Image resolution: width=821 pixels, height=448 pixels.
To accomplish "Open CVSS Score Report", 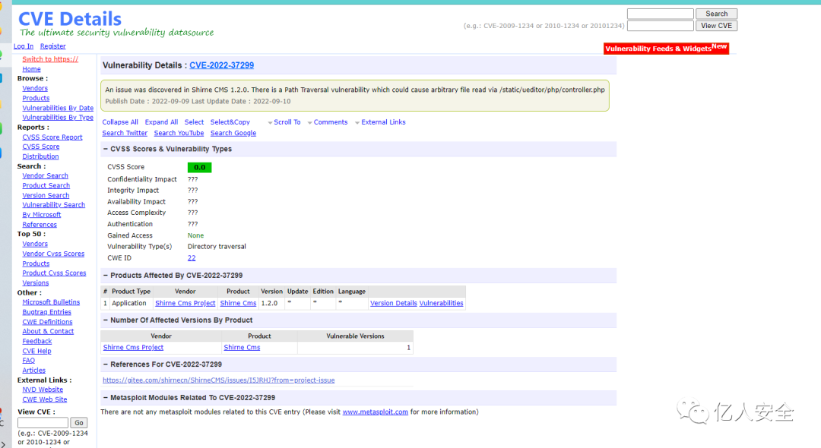I will point(52,137).
